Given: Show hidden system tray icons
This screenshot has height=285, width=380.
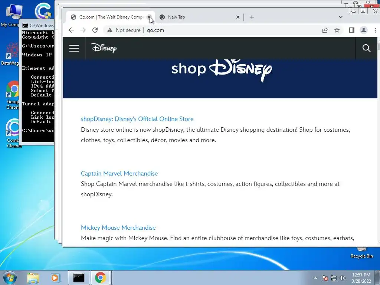Looking at the screenshot, I should [315, 278].
